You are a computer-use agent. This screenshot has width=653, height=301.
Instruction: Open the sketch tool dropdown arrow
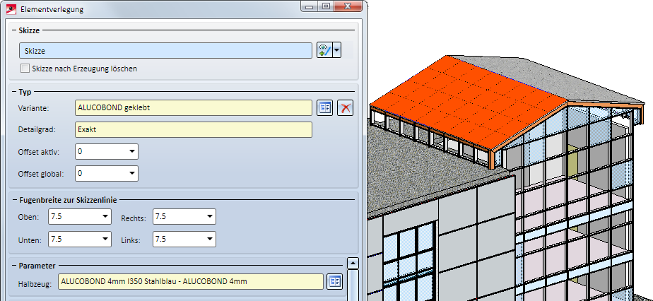pyautogui.click(x=337, y=50)
